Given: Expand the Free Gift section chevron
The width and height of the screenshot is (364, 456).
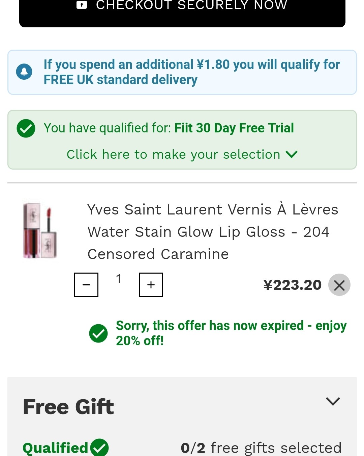Looking at the screenshot, I should 333,401.
